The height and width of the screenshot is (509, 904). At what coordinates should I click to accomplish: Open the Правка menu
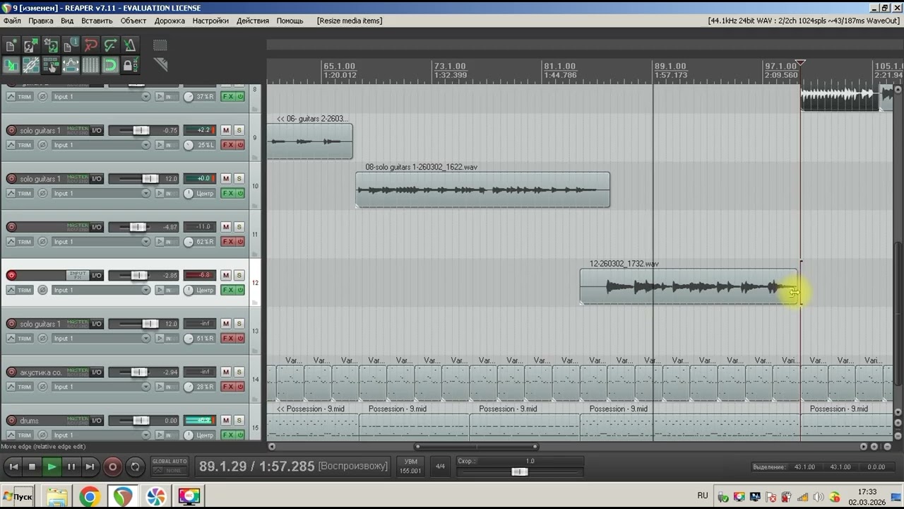(41, 21)
